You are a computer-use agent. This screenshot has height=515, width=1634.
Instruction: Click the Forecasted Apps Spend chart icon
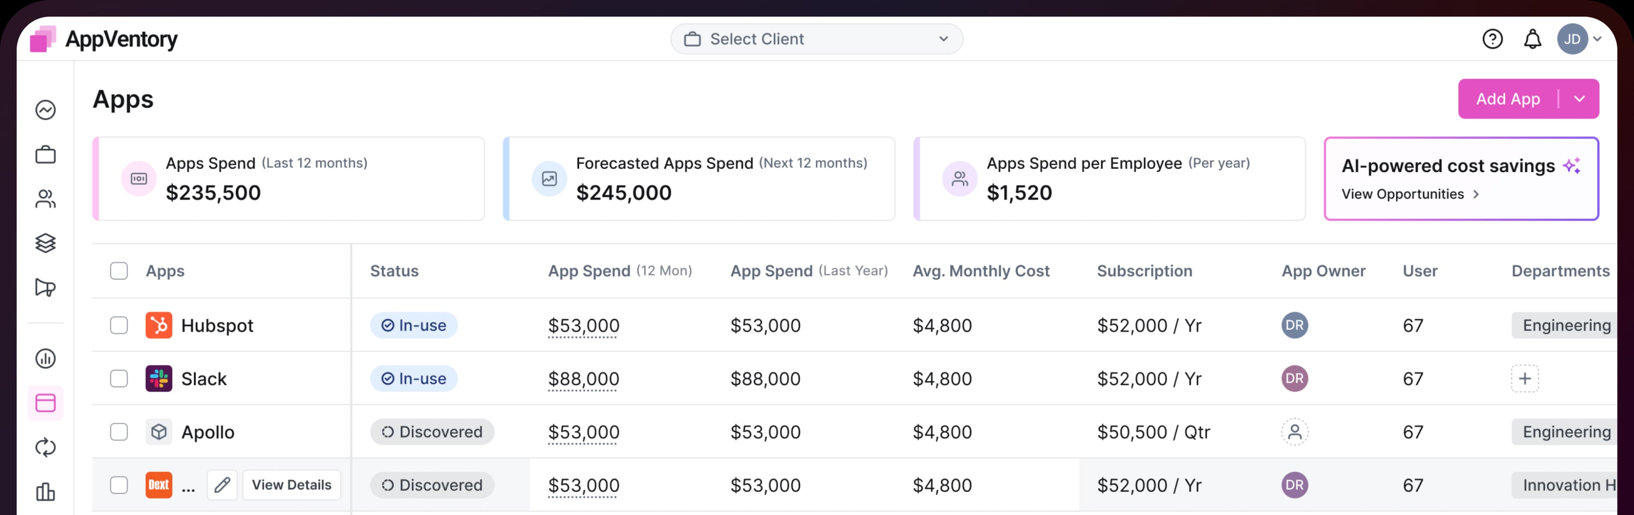549,179
